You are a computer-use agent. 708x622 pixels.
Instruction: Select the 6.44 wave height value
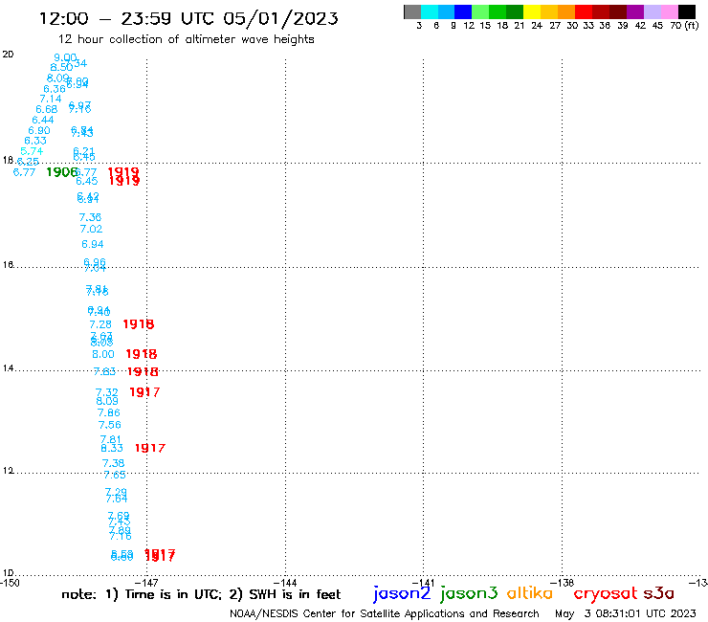point(43,120)
